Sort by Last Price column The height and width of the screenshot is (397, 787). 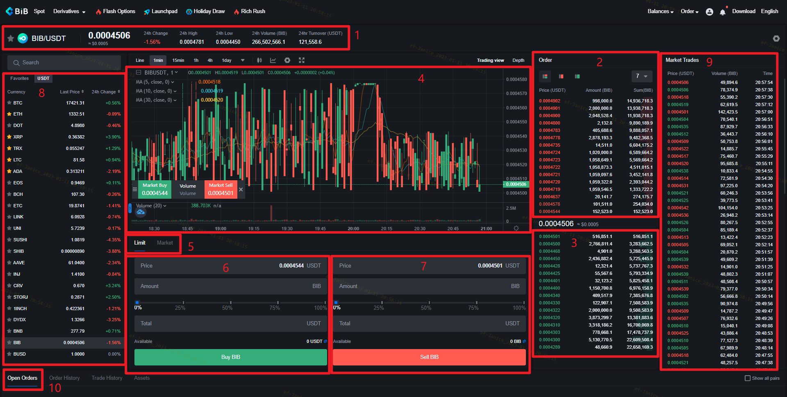[x=72, y=92]
